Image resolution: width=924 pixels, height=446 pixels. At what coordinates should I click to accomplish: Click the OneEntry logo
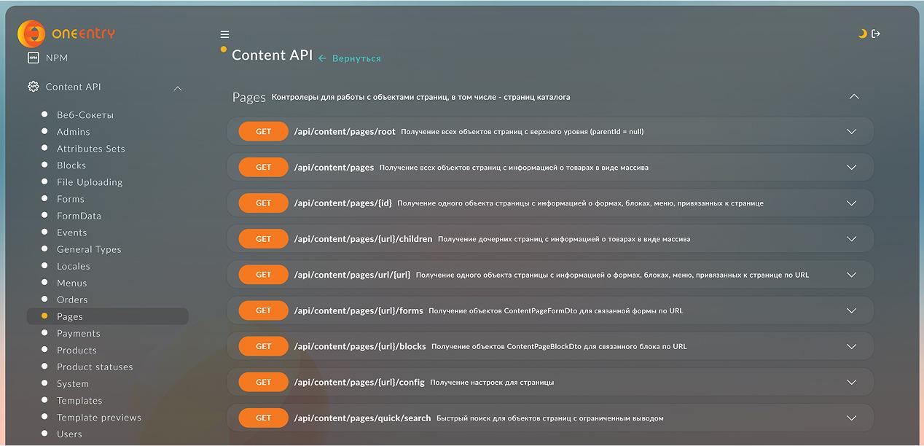[66, 34]
